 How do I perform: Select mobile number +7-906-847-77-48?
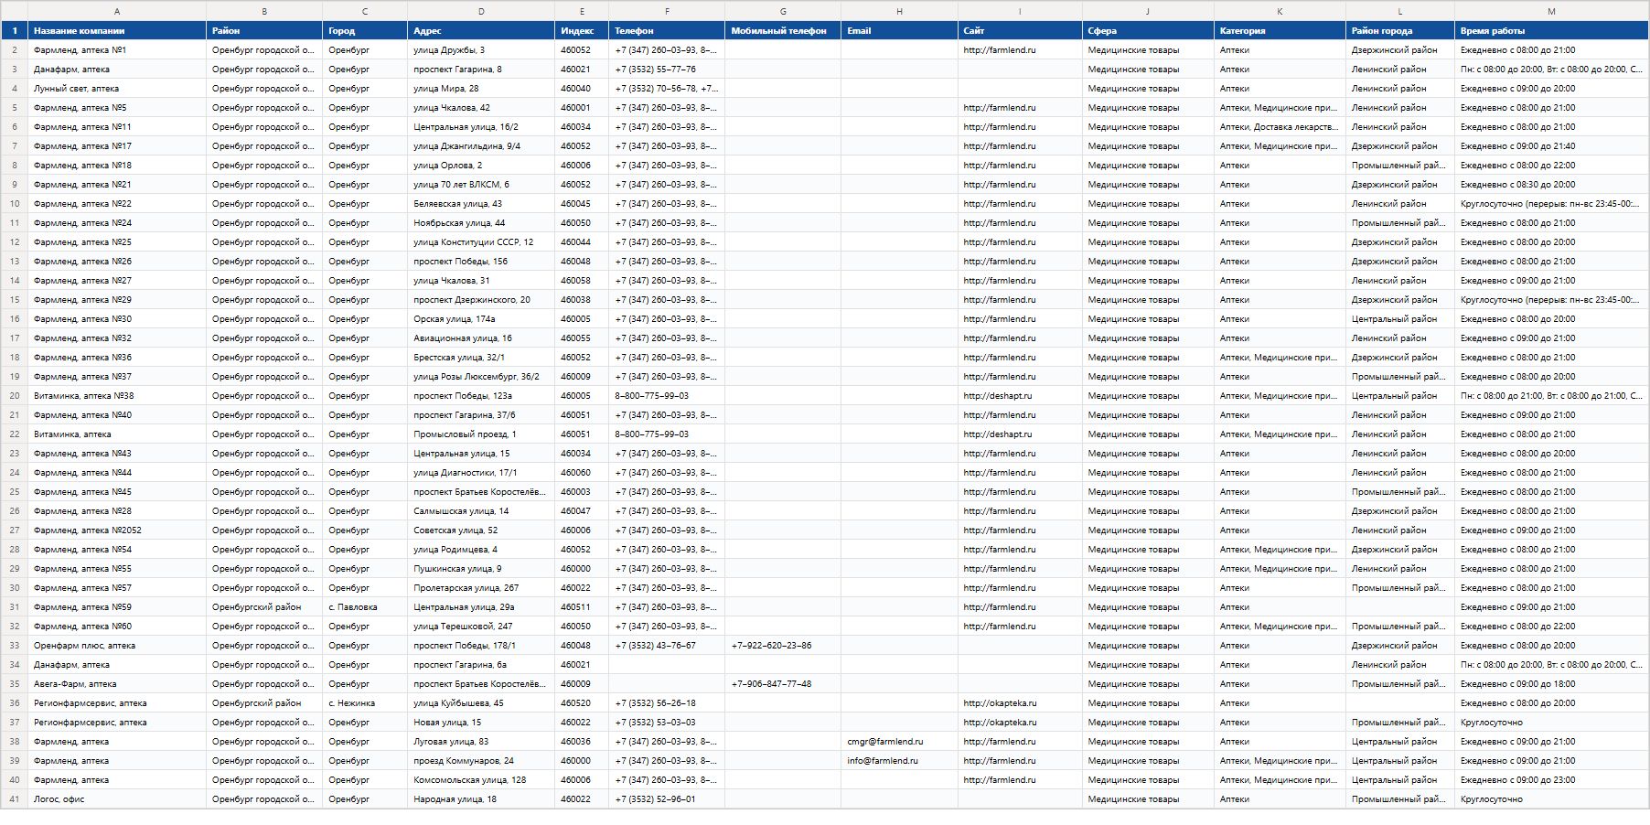783,684
